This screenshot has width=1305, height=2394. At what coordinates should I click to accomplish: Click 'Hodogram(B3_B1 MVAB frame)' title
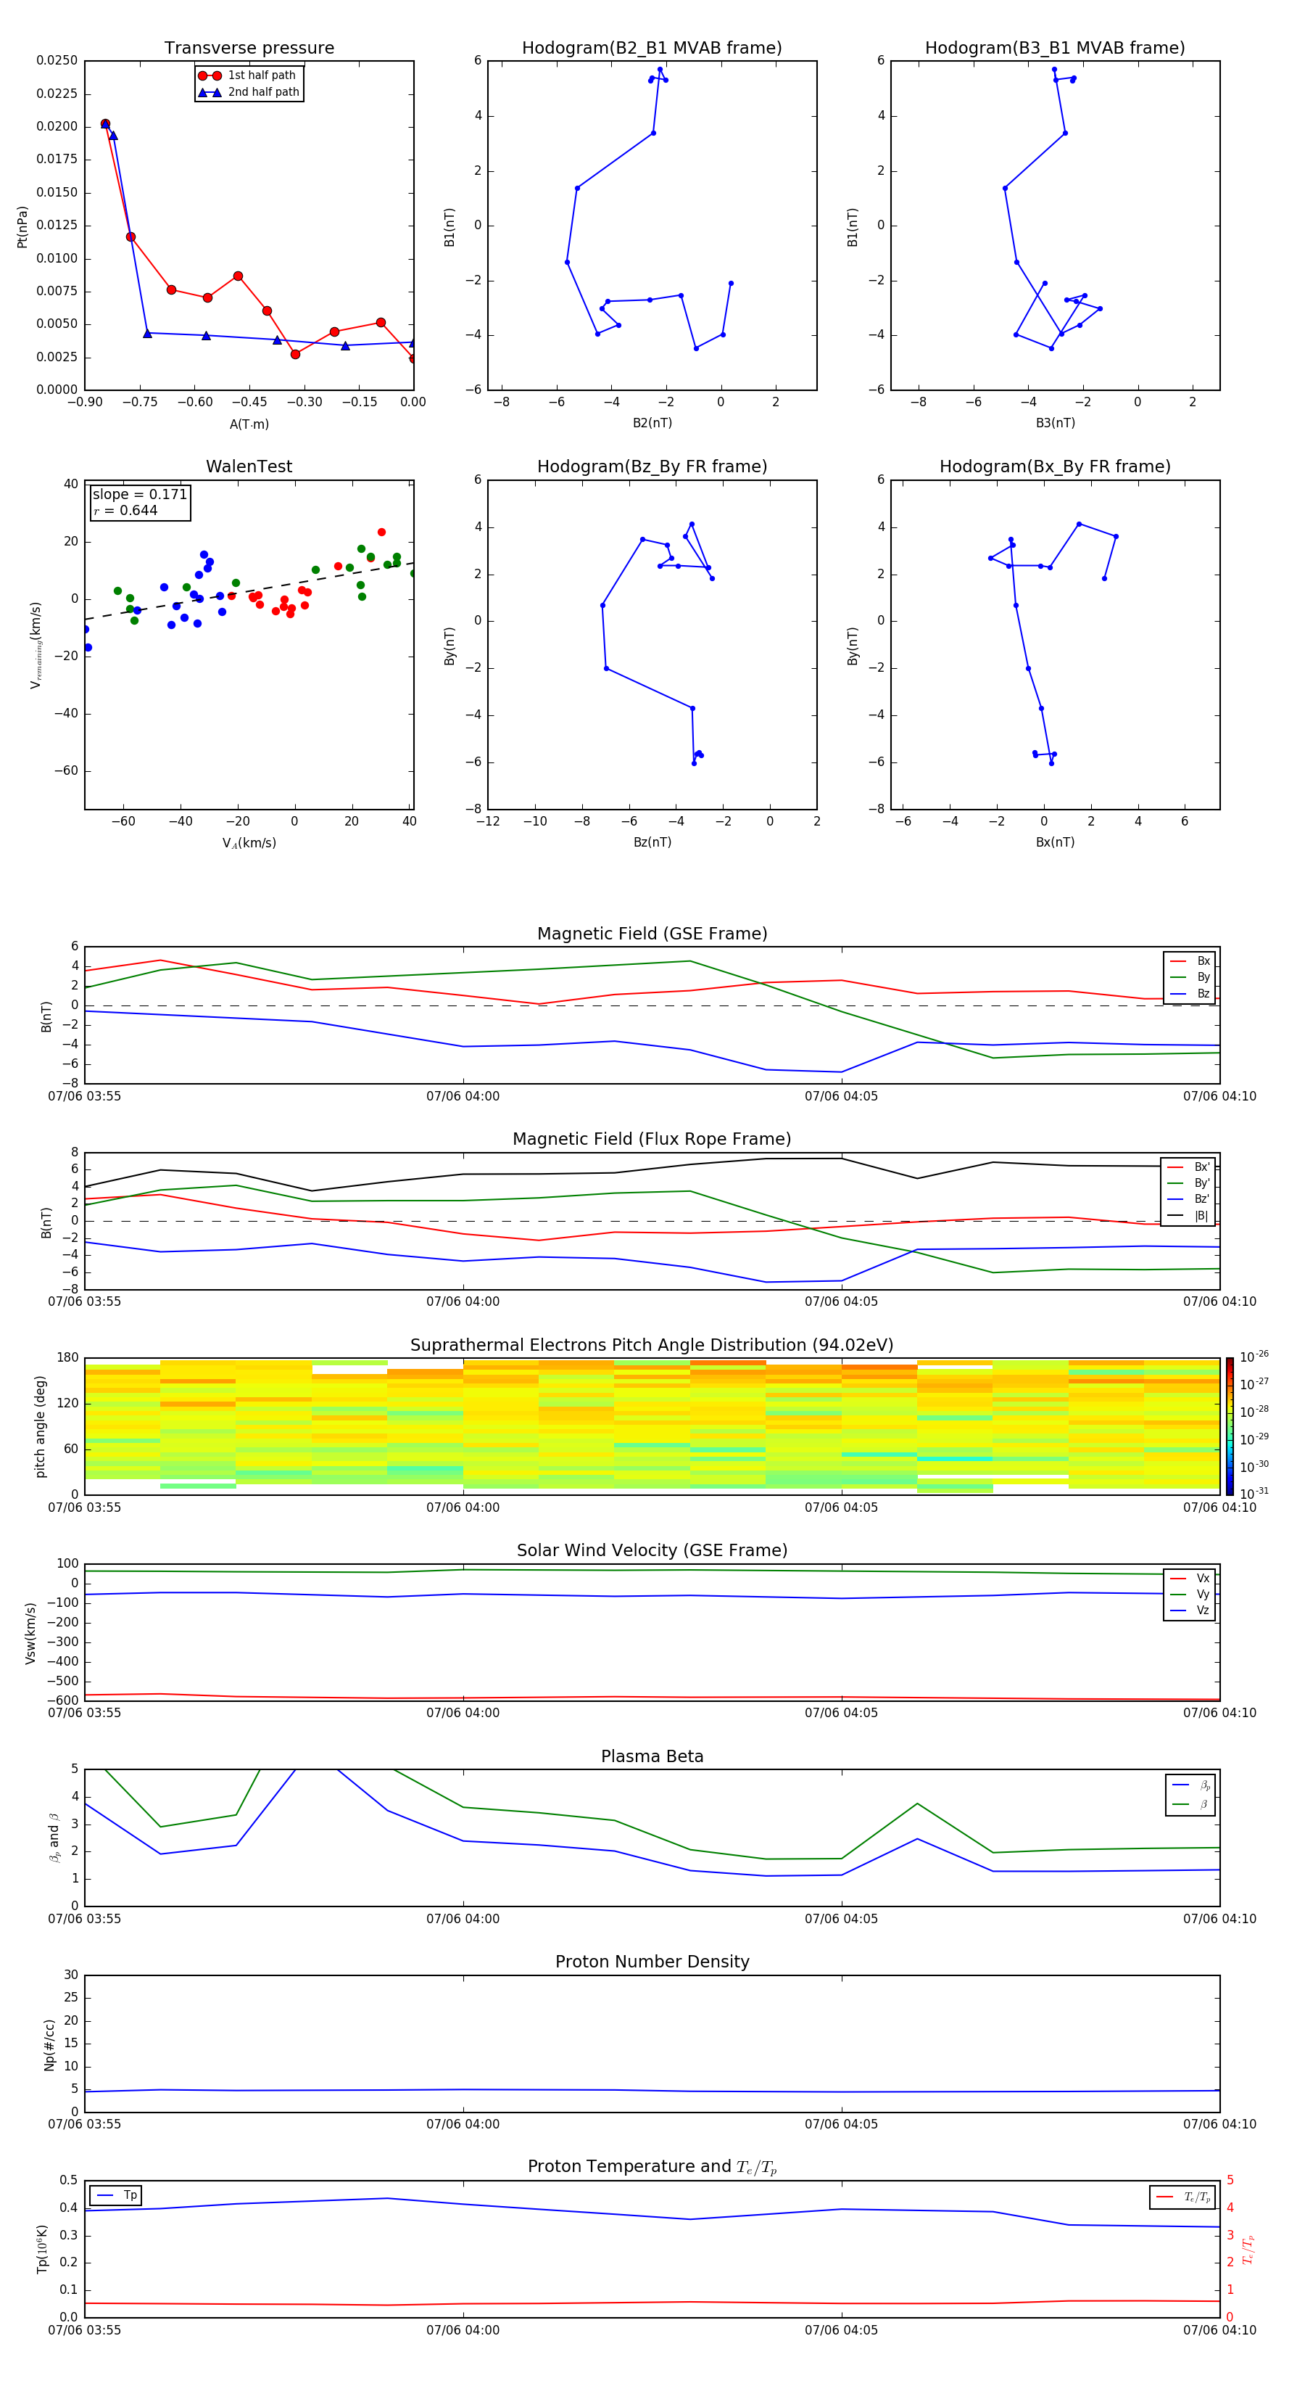[x=1055, y=49]
